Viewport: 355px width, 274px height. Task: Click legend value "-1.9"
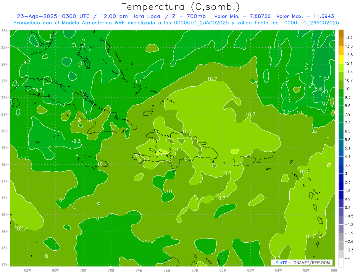[348, 233]
